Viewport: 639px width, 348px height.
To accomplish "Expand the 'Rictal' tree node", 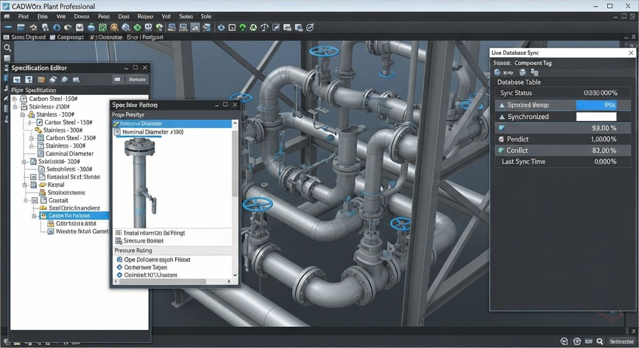I will point(24,185).
